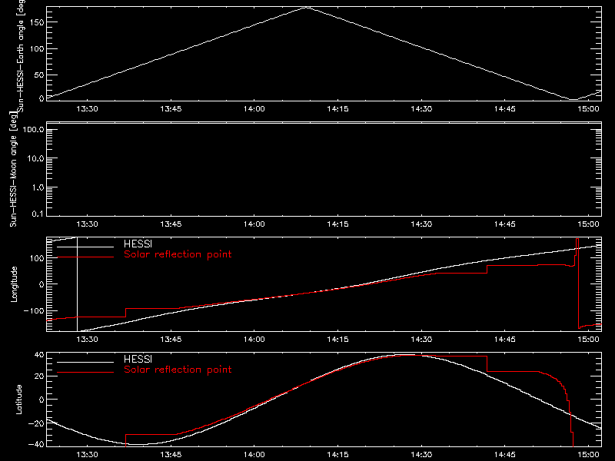615x461 pixels.
Task: Click the -20 tick label on Latitude plot
Action: (x=36, y=423)
